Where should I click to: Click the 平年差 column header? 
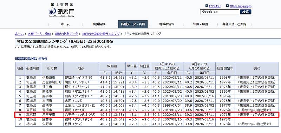[132, 66]
